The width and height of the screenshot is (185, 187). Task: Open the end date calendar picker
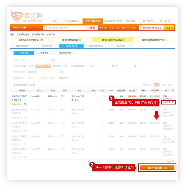(x=135, y=66)
